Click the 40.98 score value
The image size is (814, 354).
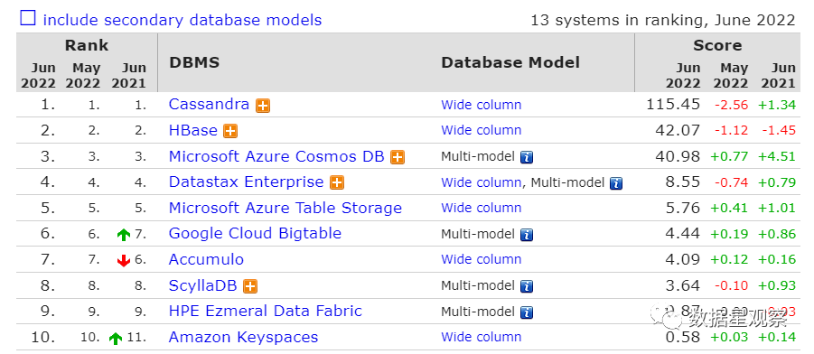(x=678, y=156)
